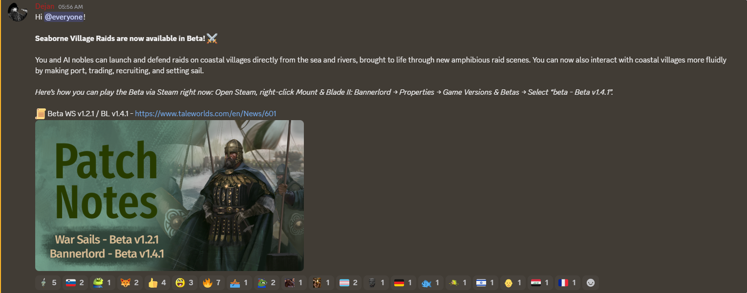
Task: Click the Israel flag reaction
Action: click(485, 283)
